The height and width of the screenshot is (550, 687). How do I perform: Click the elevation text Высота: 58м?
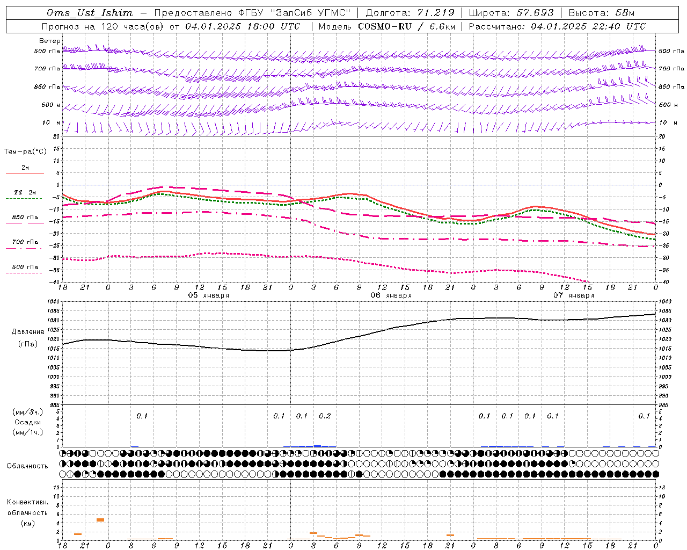[602, 13]
